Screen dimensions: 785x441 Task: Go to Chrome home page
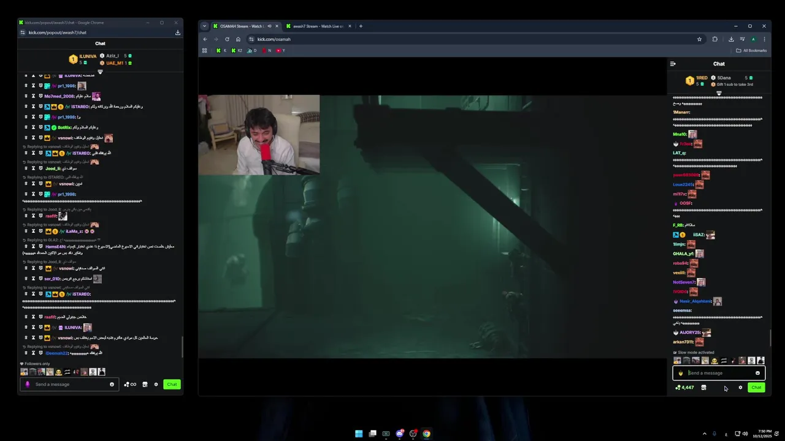(238, 39)
